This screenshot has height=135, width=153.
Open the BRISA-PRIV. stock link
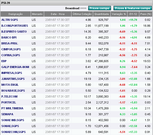(x=10, y=43)
